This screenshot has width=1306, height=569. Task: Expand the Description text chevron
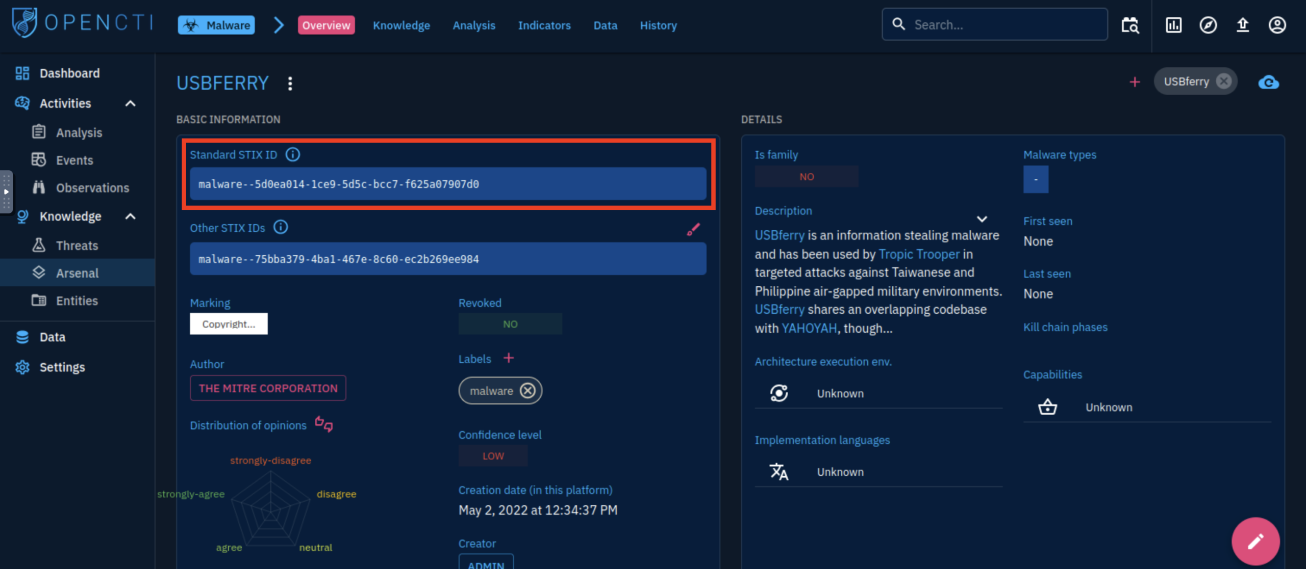(982, 219)
